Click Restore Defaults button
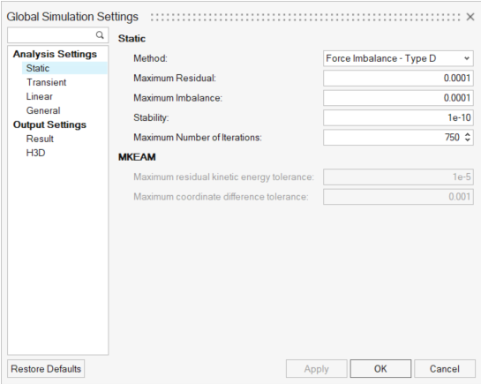The width and height of the screenshot is (481, 384). (46, 369)
